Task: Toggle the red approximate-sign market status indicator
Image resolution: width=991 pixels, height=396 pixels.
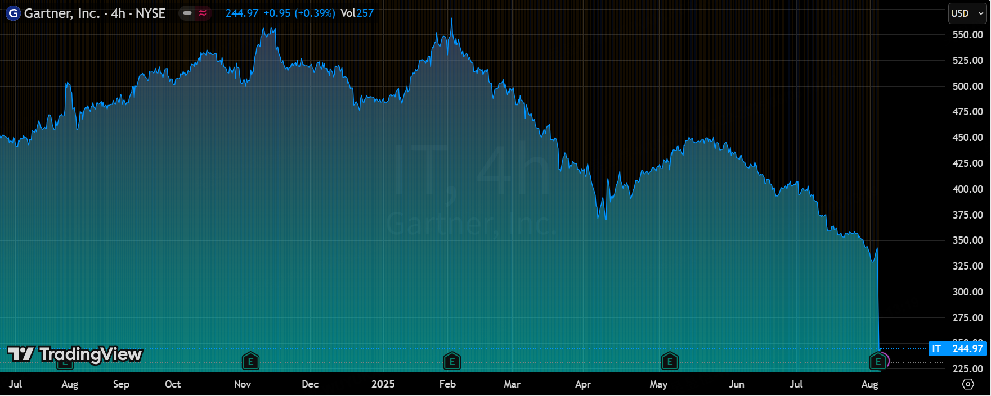Action: (203, 13)
